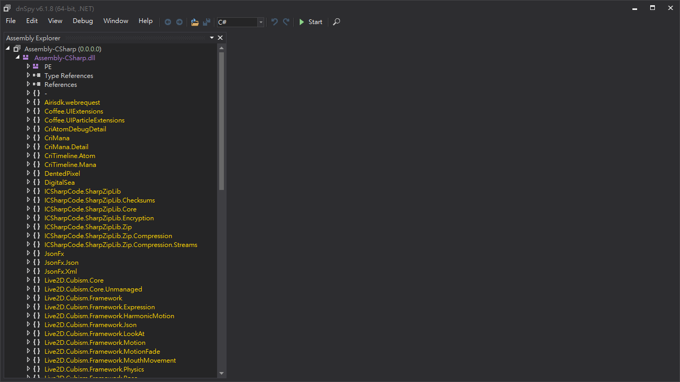Select the CriTimeline.Mana namespace
Image resolution: width=680 pixels, height=382 pixels.
70,164
